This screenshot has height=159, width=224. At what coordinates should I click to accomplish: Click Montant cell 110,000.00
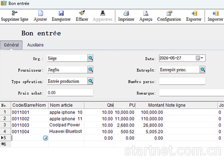149,119
